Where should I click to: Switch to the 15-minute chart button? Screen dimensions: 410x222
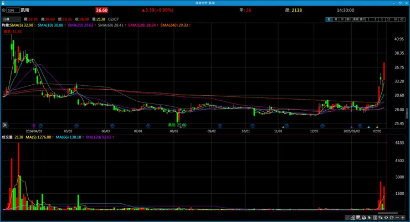click(x=389, y=19)
